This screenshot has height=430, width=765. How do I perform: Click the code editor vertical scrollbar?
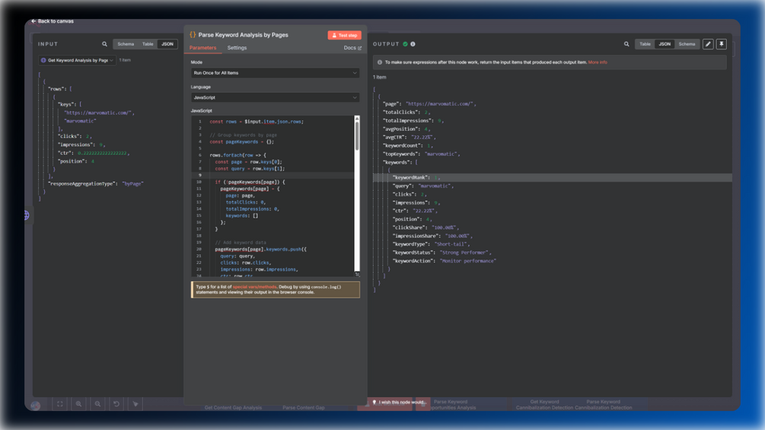(357, 136)
